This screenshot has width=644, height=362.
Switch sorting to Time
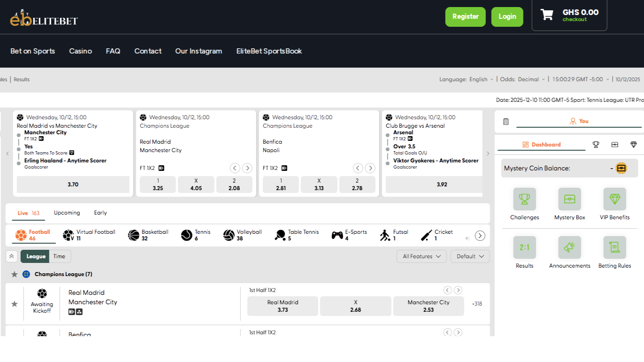point(60,256)
